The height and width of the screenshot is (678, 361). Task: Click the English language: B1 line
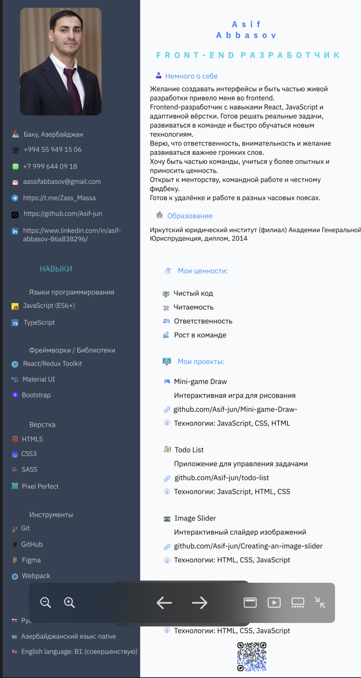pos(79,652)
